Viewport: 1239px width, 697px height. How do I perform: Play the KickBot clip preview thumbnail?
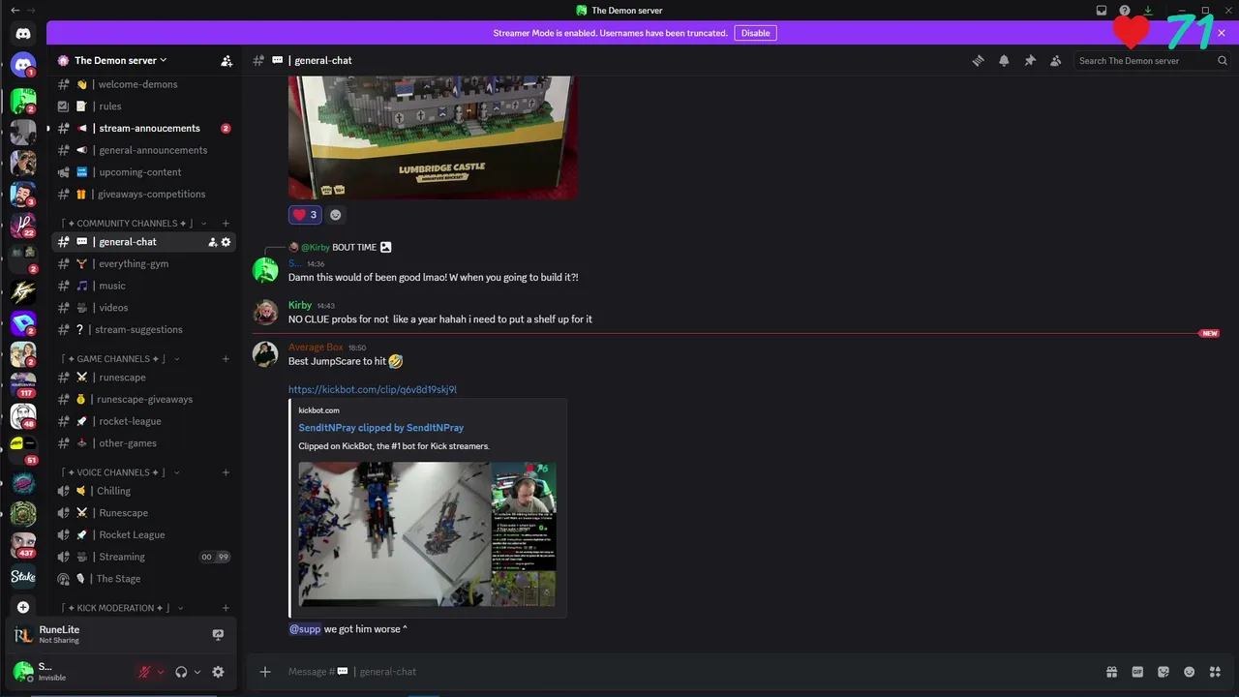427,534
